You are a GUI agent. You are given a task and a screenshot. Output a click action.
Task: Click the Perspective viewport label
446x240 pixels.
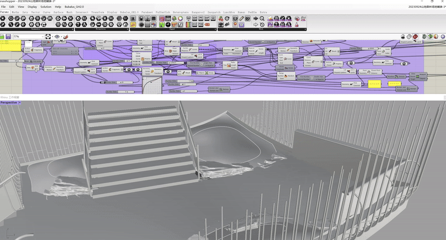tap(9, 102)
